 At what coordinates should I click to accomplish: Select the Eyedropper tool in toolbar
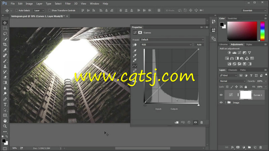pos(5,50)
